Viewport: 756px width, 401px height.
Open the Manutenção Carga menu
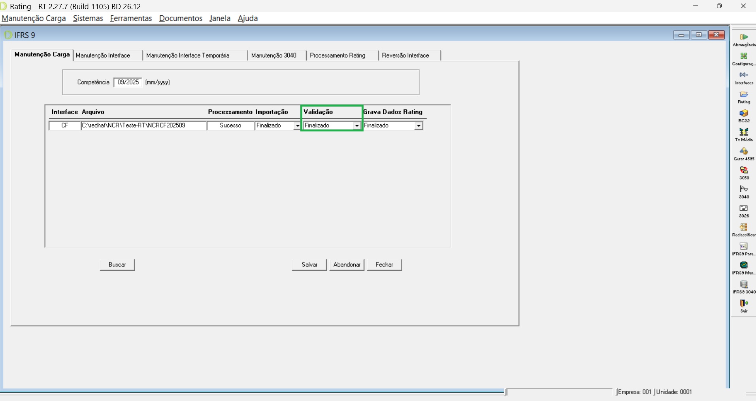(34, 18)
